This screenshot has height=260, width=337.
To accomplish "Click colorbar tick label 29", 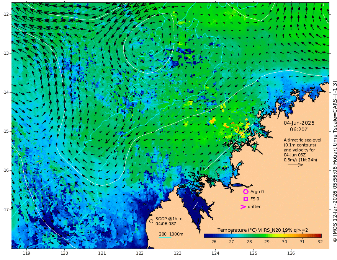I will [267, 242].
